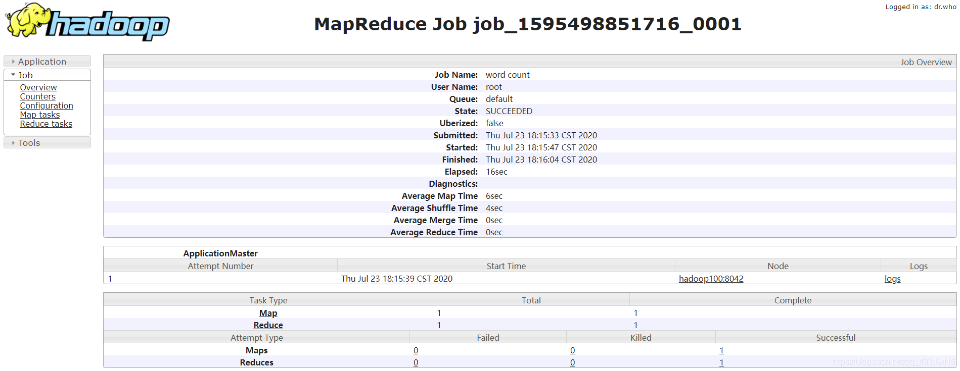Click the Maps attempt type row label
Screen dimensions: 960x371
coord(256,350)
